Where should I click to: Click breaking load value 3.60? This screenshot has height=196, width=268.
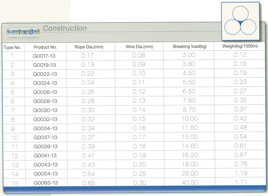[189, 64]
